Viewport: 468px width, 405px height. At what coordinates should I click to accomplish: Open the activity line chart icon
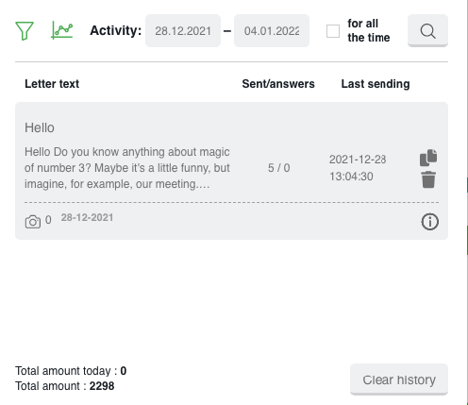62,30
